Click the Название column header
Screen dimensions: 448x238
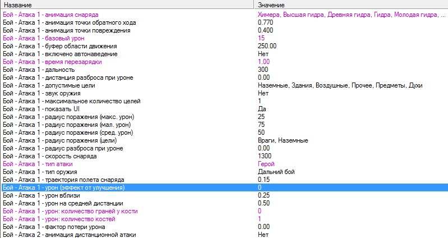point(127,5)
